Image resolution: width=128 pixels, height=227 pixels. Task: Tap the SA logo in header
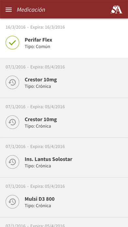(x=116, y=9)
